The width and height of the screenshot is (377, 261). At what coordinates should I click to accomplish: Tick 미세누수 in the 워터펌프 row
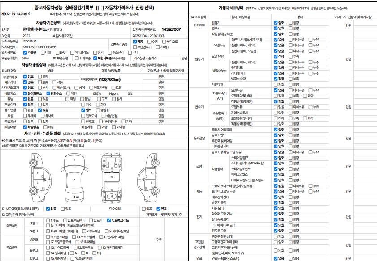point(290,67)
